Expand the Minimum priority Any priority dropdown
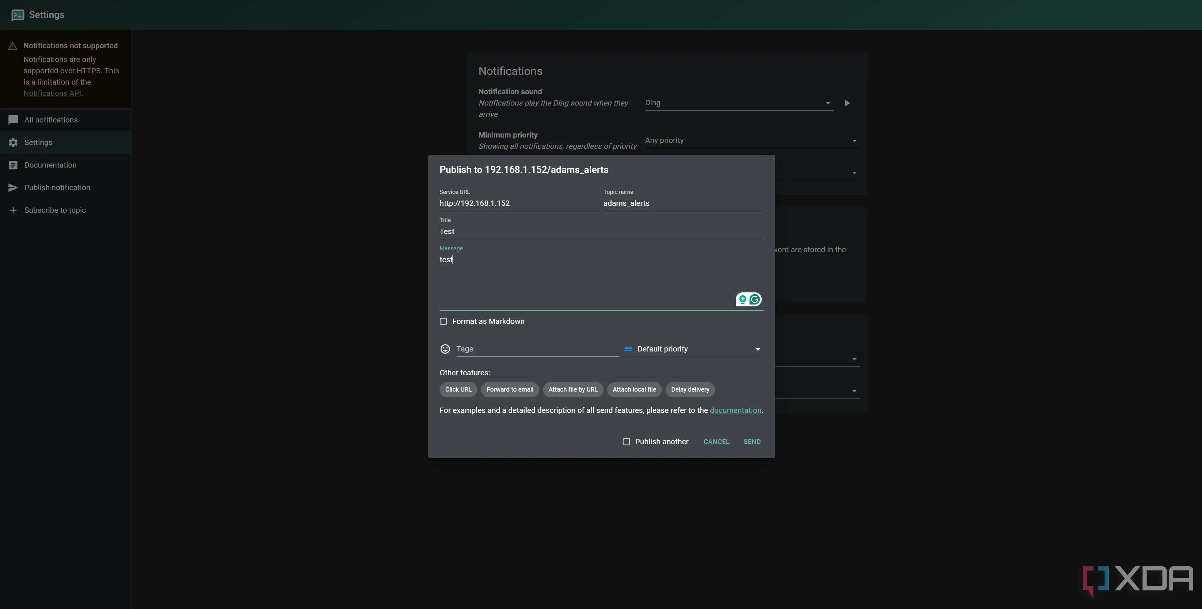This screenshot has height=609, width=1202. [752, 140]
